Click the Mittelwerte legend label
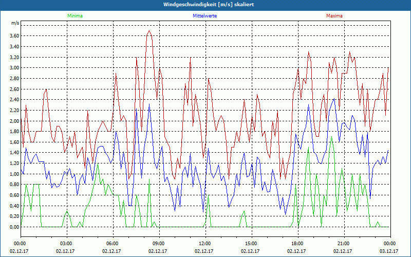The width and height of the screenshot is (411, 257). click(x=204, y=16)
